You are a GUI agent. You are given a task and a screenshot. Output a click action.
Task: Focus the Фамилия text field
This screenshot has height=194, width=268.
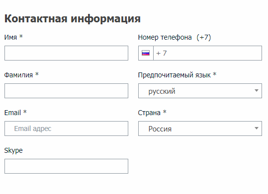(x=66, y=91)
